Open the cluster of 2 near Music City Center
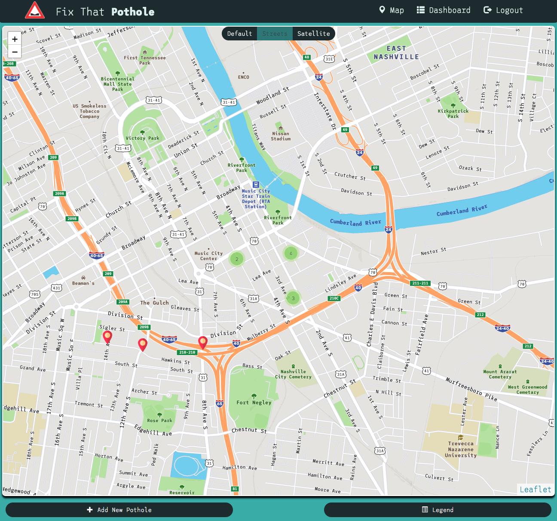557x521 pixels. pyautogui.click(x=237, y=259)
